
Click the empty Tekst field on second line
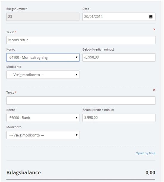coord(81,101)
